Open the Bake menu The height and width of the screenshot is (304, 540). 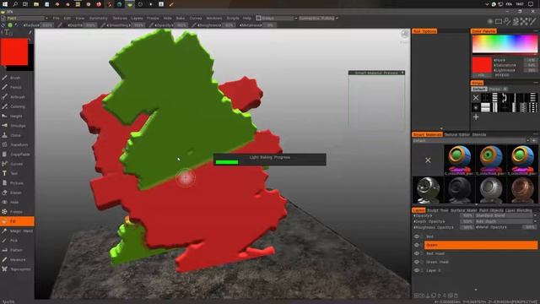181,19
